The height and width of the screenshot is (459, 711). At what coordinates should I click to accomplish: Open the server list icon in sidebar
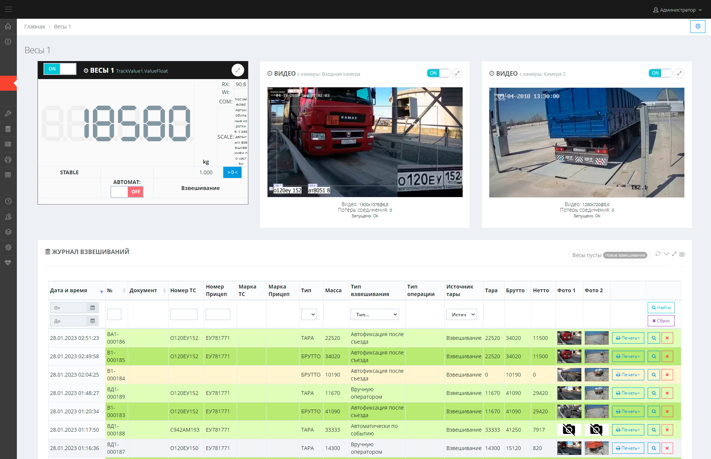8,144
